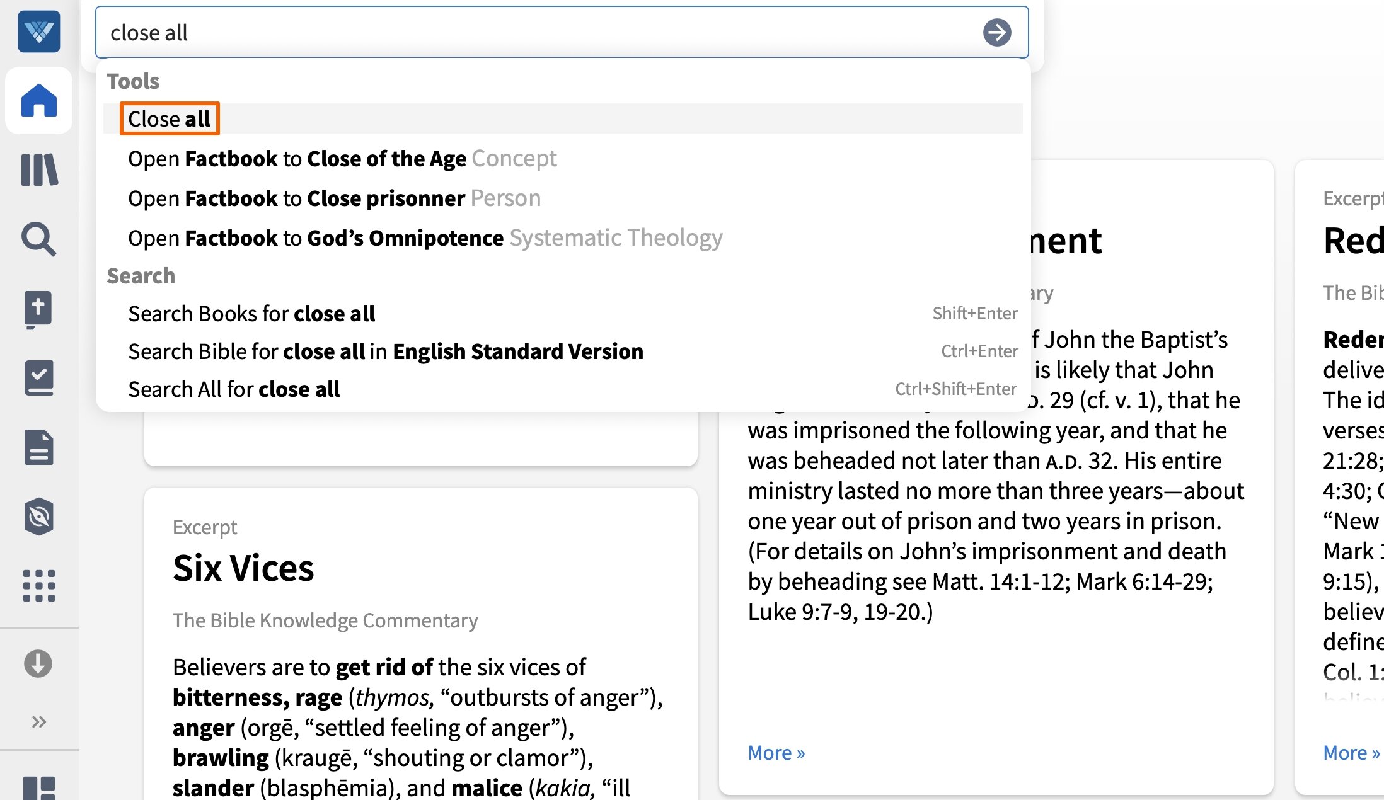Viewport: 1384px width, 800px height.
Task: Open the Bible cross book icon
Action: coord(39,309)
